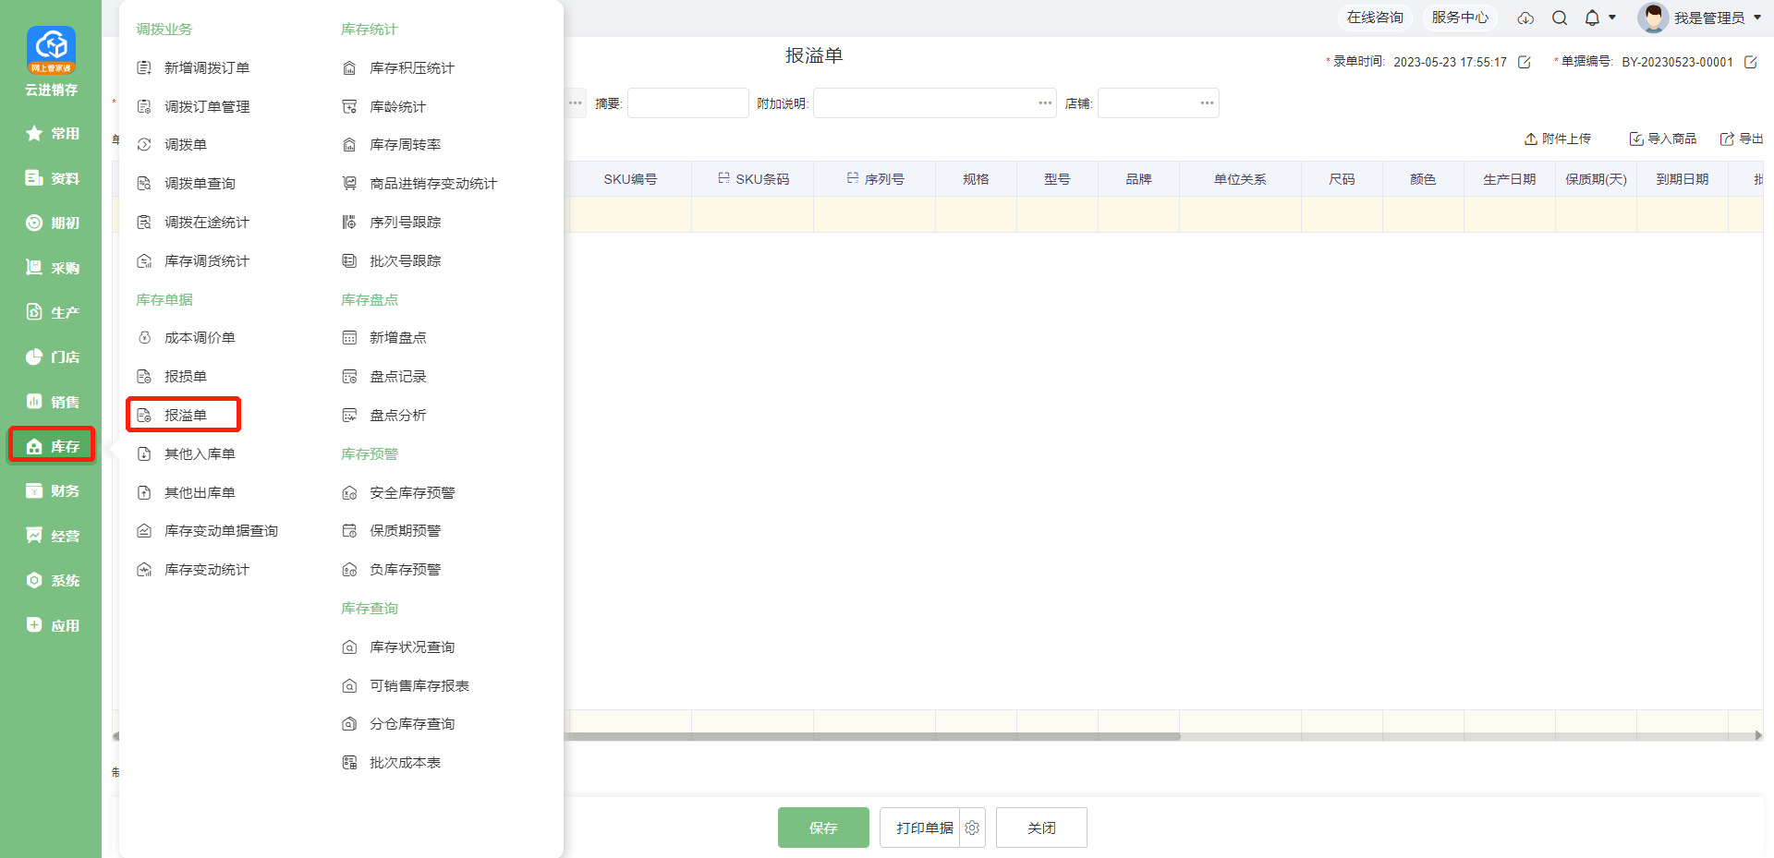Click the horizontal table scrollbar thumb
1774x858 pixels.
point(871,736)
